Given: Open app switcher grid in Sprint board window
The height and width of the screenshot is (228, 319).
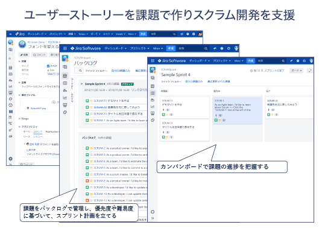Looking at the screenshot, I should [153, 61].
